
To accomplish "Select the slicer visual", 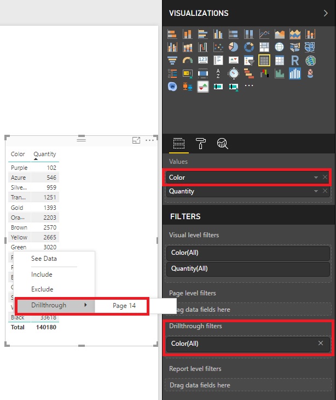I will [x=249, y=60].
